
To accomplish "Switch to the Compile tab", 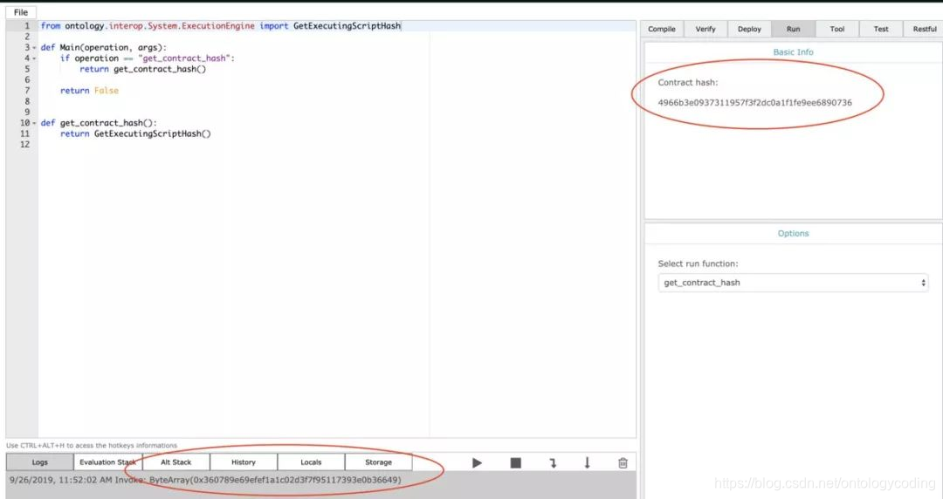I will tap(662, 29).
